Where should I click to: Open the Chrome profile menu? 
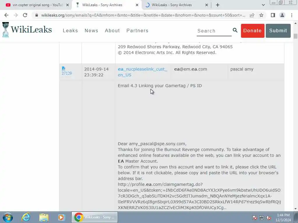(x=282, y=15)
